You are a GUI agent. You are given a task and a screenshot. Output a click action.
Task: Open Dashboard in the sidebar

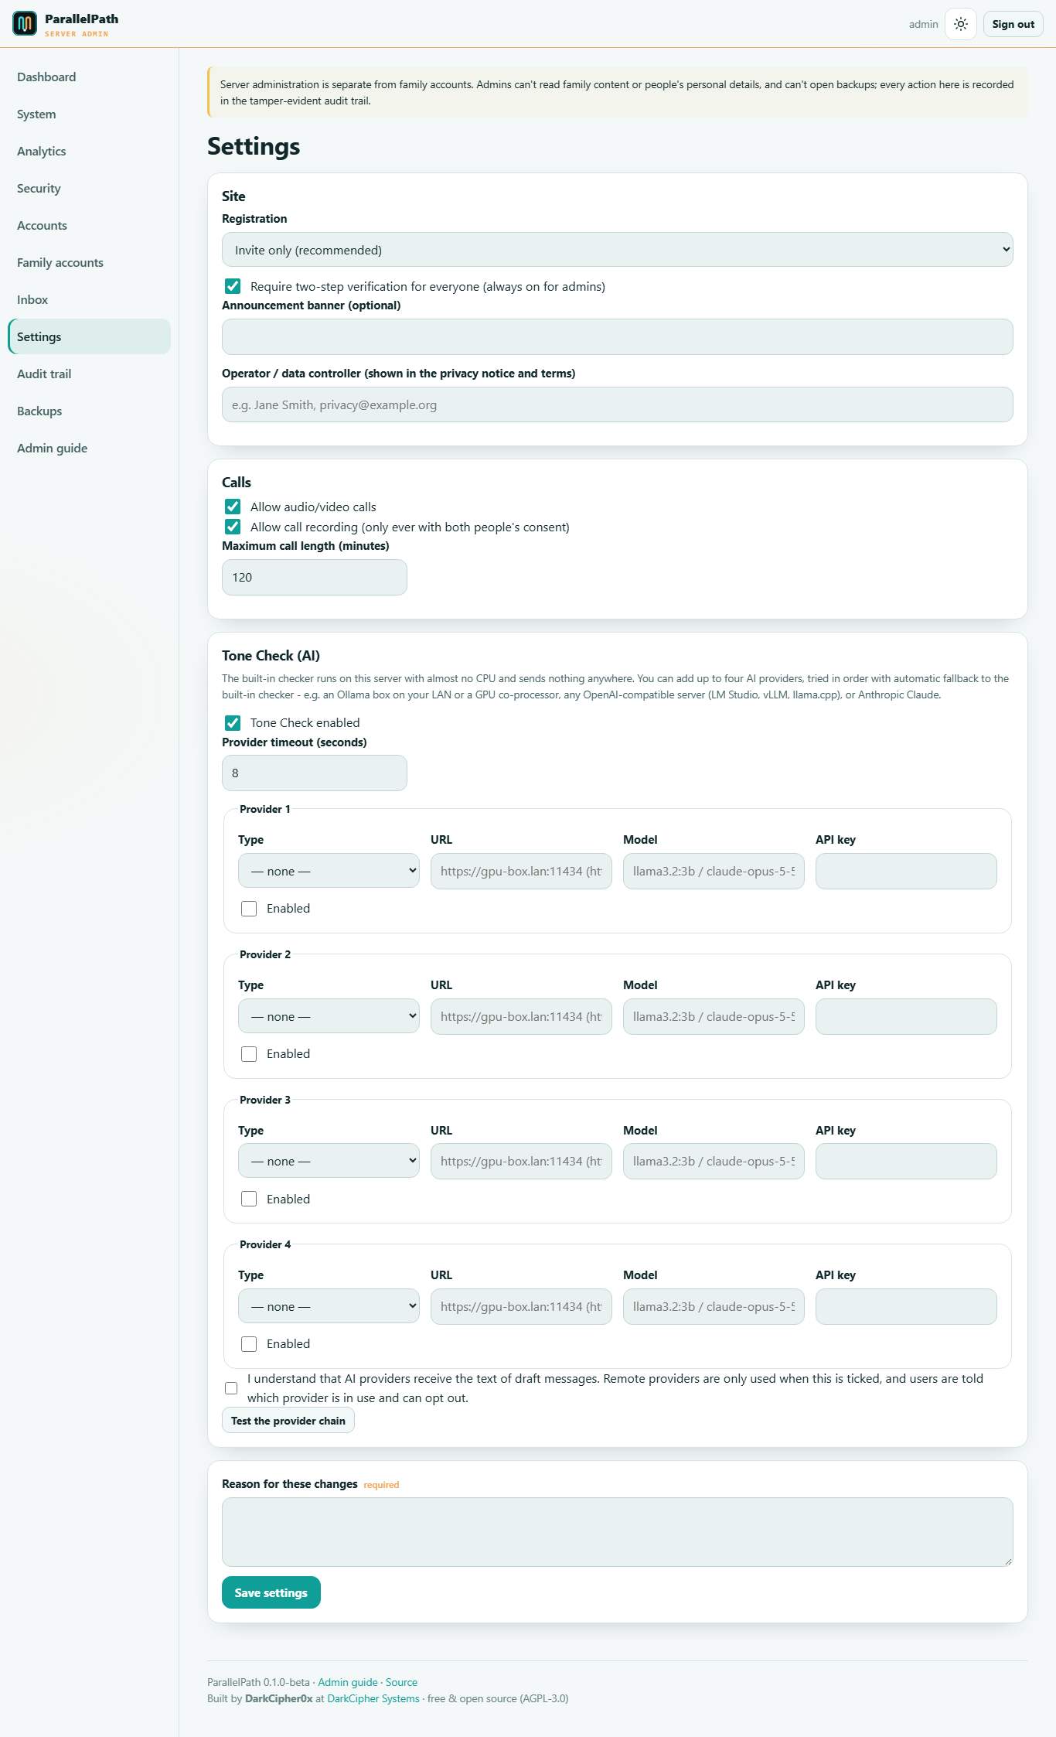(89, 77)
